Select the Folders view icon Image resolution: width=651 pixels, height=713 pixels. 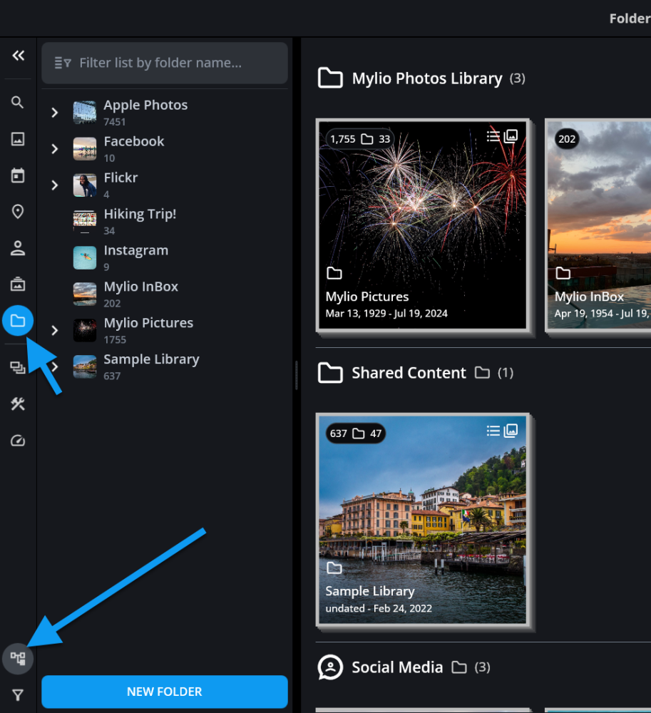[18, 321]
